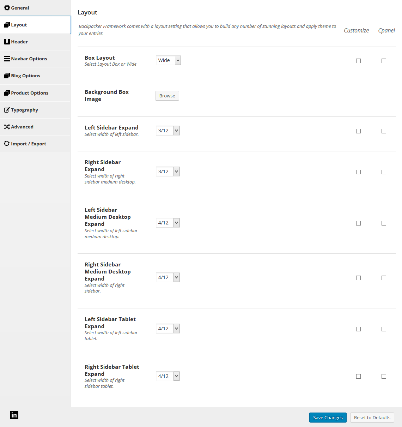
Task: Click the Header bookmark icon
Action: pos(7,42)
